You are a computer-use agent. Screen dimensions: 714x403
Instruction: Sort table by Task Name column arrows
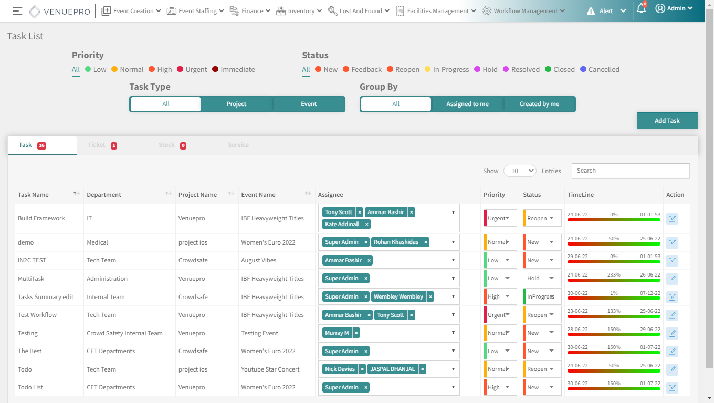pos(76,194)
